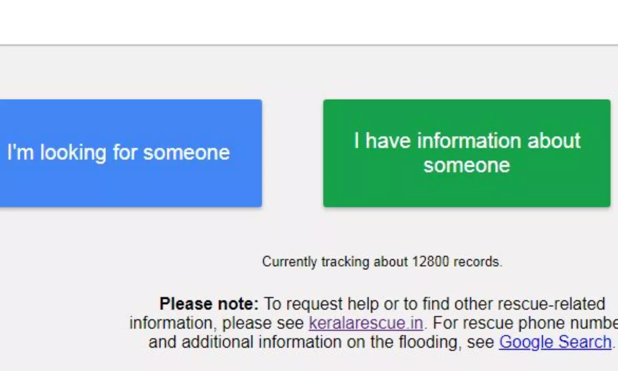Click the gray area above the blue button

point(130,72)
